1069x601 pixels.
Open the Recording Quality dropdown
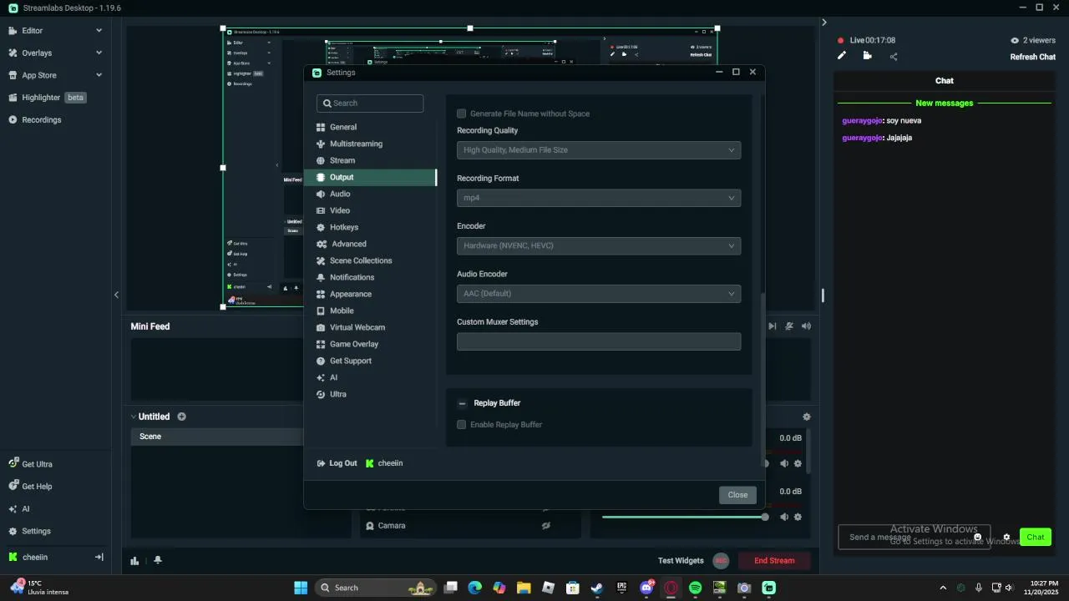click(599, 150)
